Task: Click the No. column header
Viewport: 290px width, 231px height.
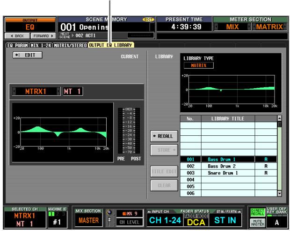Action: tap(190, 119)
